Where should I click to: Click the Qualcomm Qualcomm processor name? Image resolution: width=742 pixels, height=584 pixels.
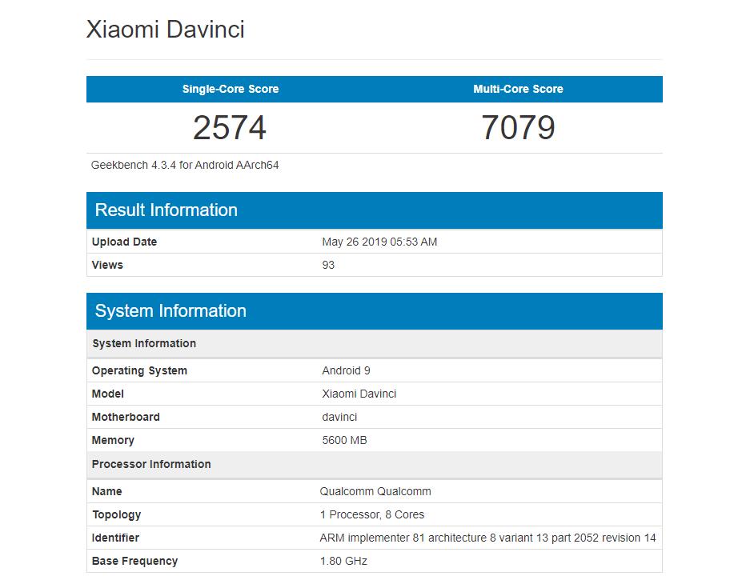(375, 491)
